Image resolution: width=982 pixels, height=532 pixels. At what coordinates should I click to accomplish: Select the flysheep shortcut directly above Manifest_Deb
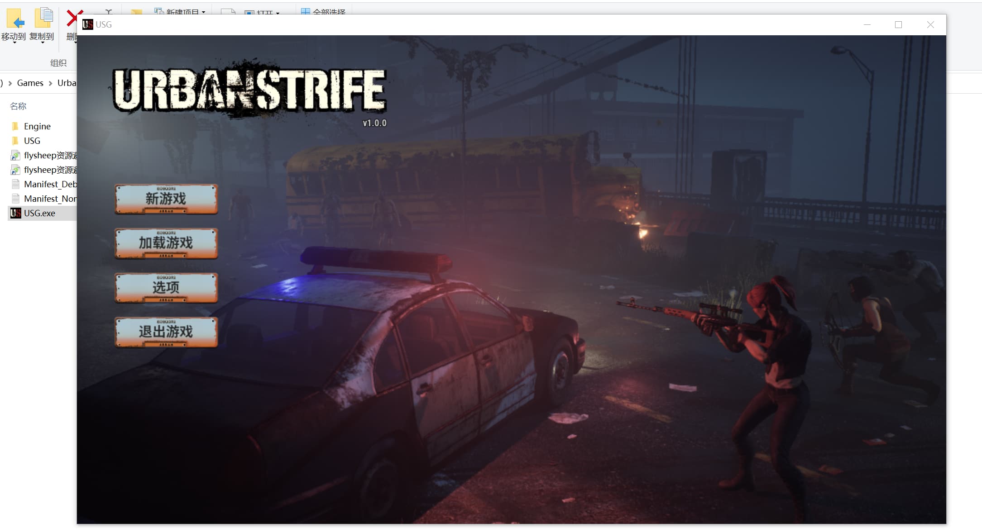(x=43, y=170)
